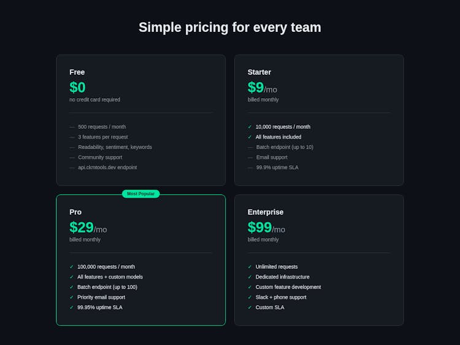460x345 pixels.
Task: Choose the Pro plan heading
Action: point(75,212)
